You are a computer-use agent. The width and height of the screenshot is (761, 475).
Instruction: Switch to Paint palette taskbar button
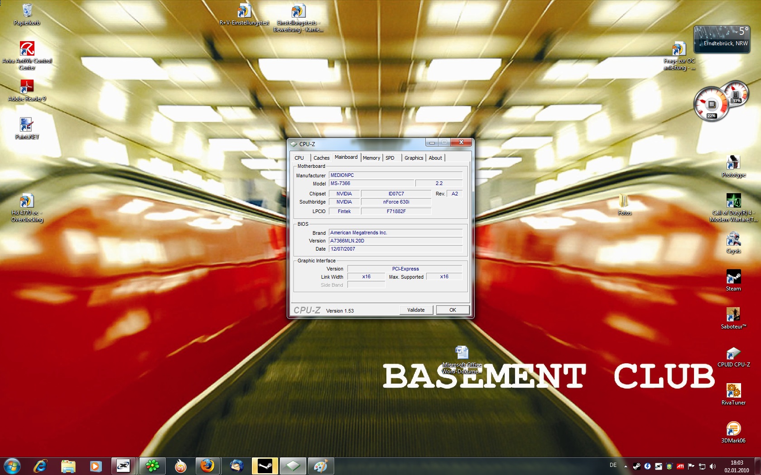(x=321, y=466)
